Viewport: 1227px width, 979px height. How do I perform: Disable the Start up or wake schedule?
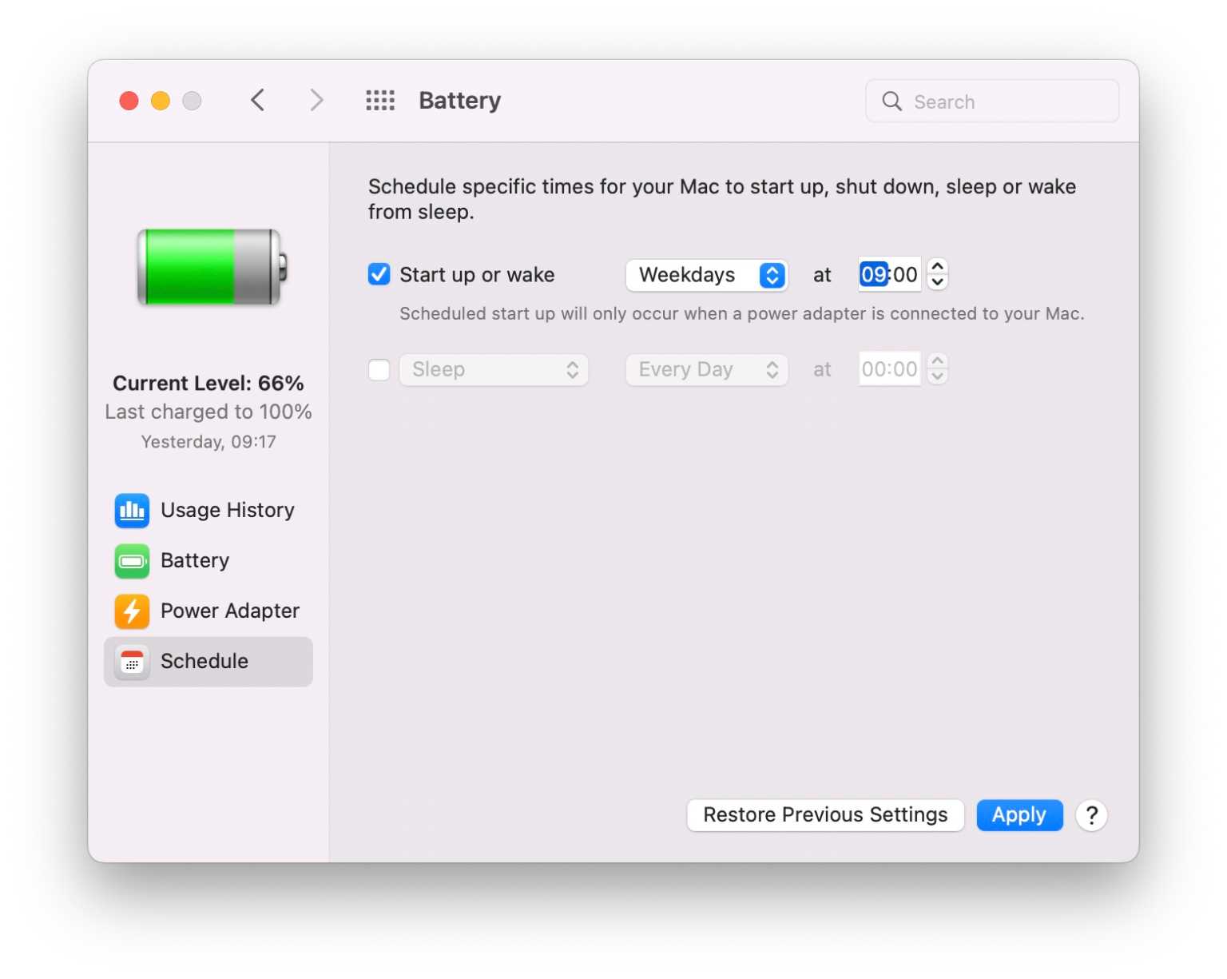pos(379,274)
